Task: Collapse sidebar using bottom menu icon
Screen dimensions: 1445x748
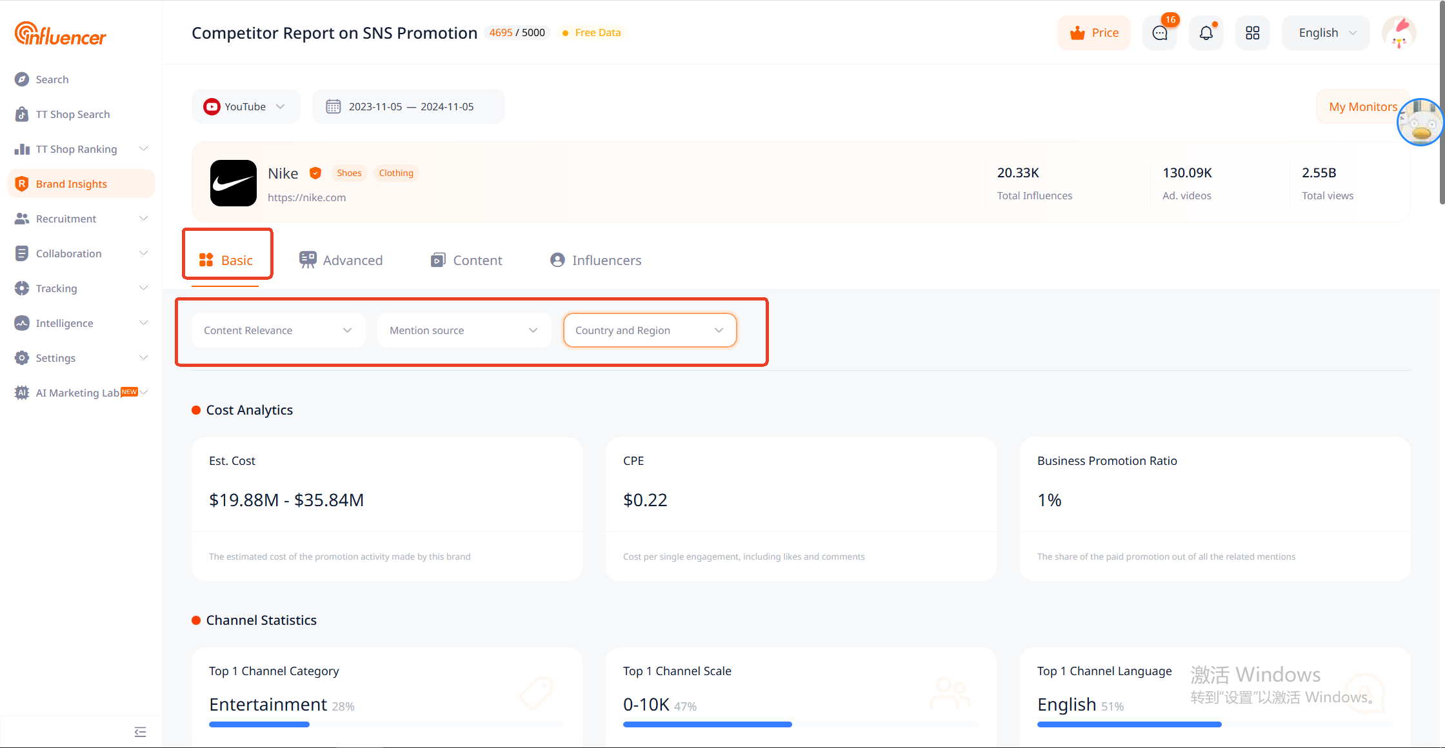Action: click(x=140, y=731)
